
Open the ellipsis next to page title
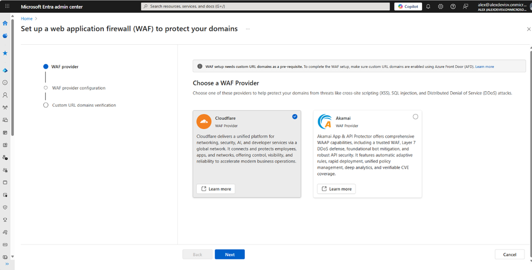248,29
